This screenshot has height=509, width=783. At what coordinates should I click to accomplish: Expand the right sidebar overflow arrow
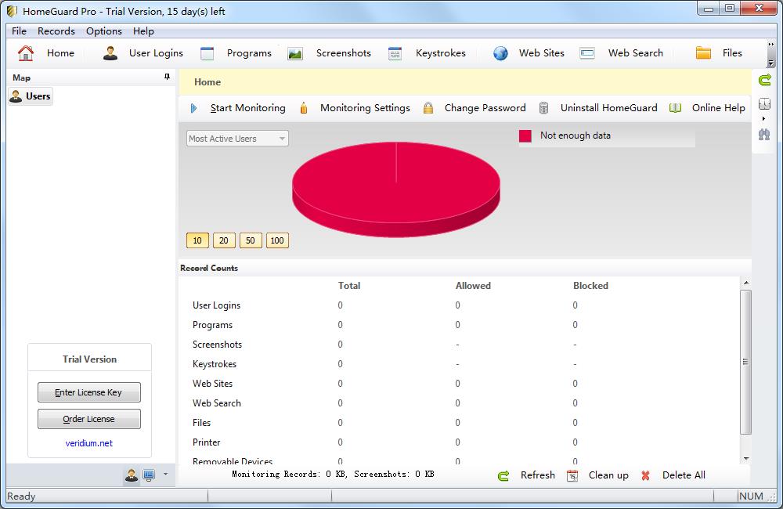[x=764, y=118]
